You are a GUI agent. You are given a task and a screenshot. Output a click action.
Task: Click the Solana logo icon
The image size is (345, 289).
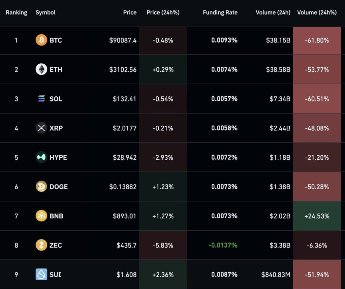click(x=41, y=99)
